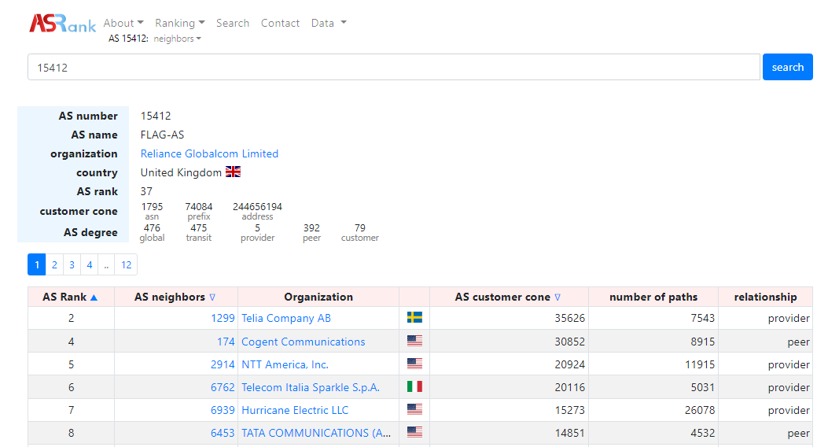Click customer cone address count 244656194
817x447 pixels.
click(x=257, y=206)
